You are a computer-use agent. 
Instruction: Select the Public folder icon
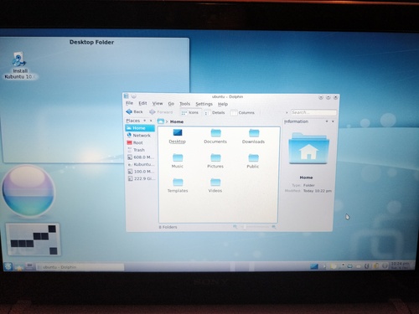[253, 161]
